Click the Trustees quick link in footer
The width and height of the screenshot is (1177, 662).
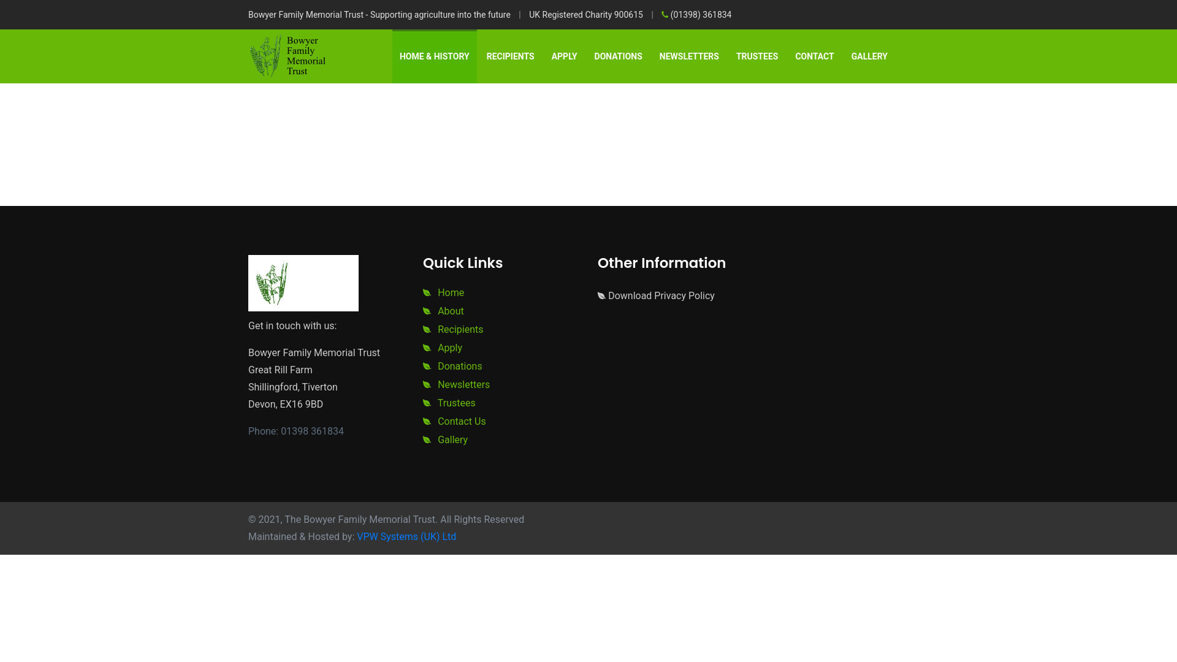(456, 403)
